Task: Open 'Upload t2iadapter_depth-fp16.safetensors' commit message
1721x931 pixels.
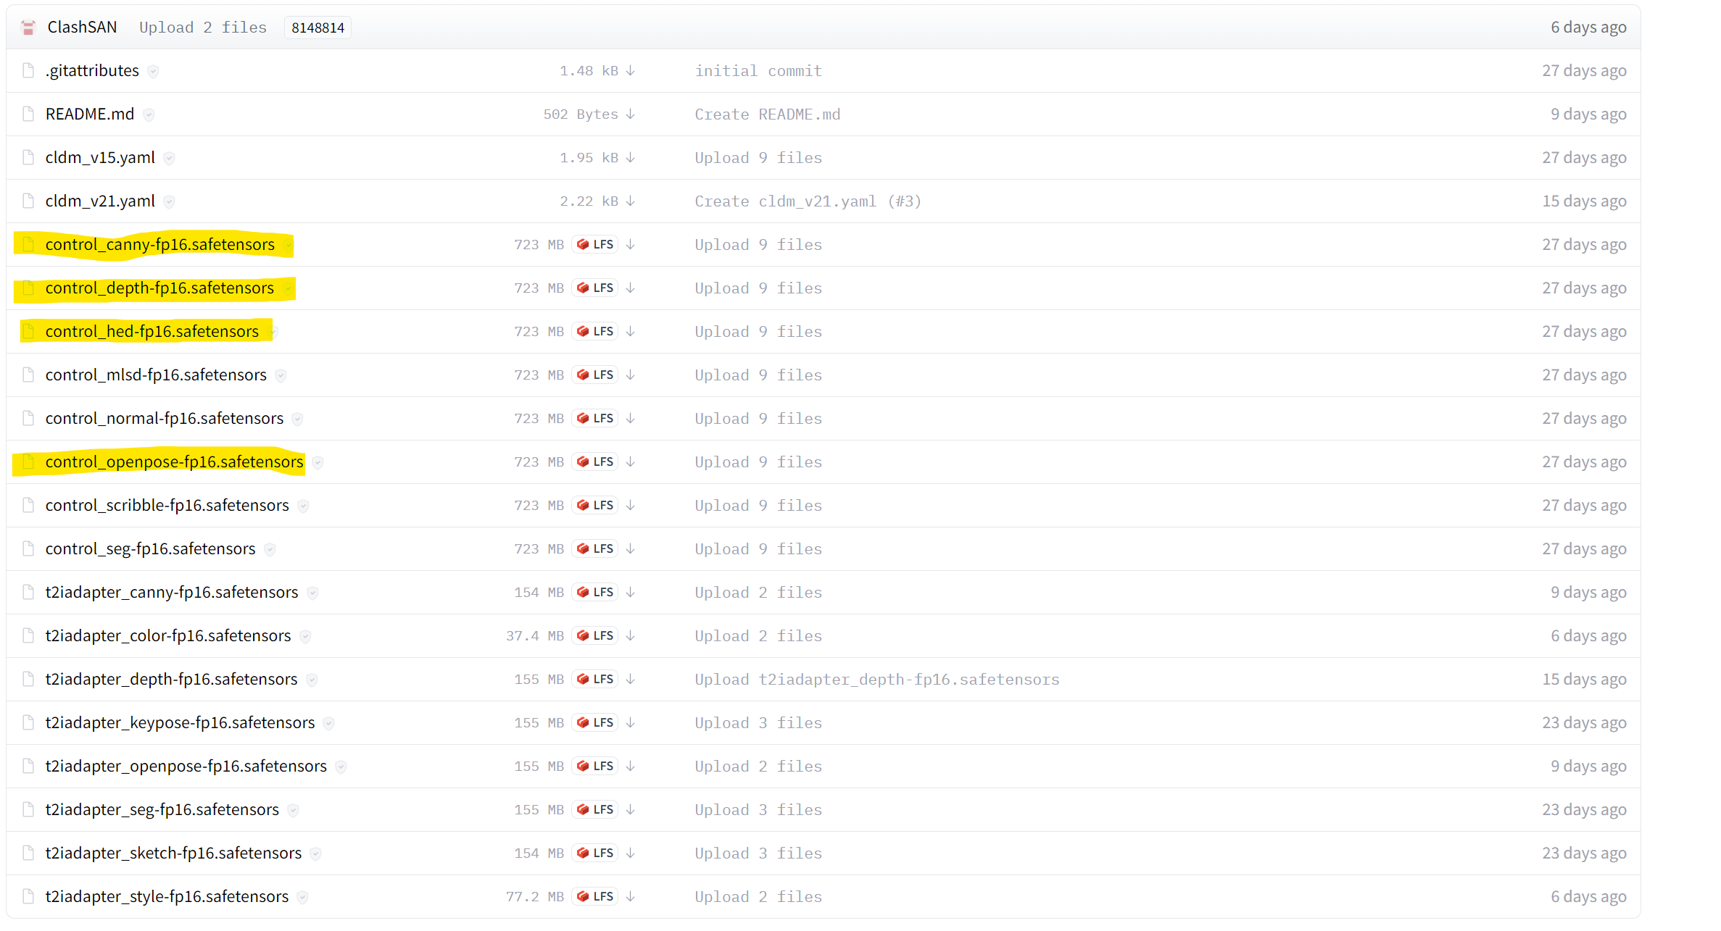Action: (876, 680)
